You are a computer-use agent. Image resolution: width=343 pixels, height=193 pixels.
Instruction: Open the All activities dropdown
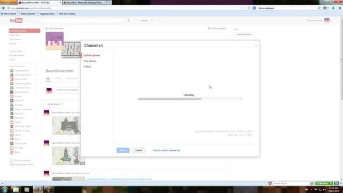[55, 104]
